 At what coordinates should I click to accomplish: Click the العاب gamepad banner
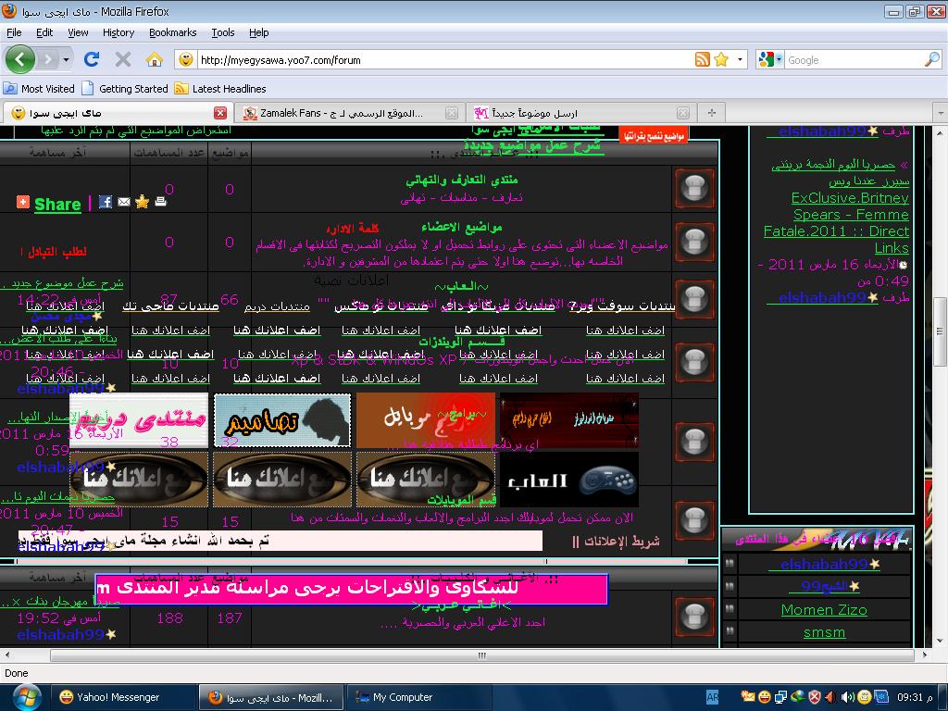click(x=569, y=480)
